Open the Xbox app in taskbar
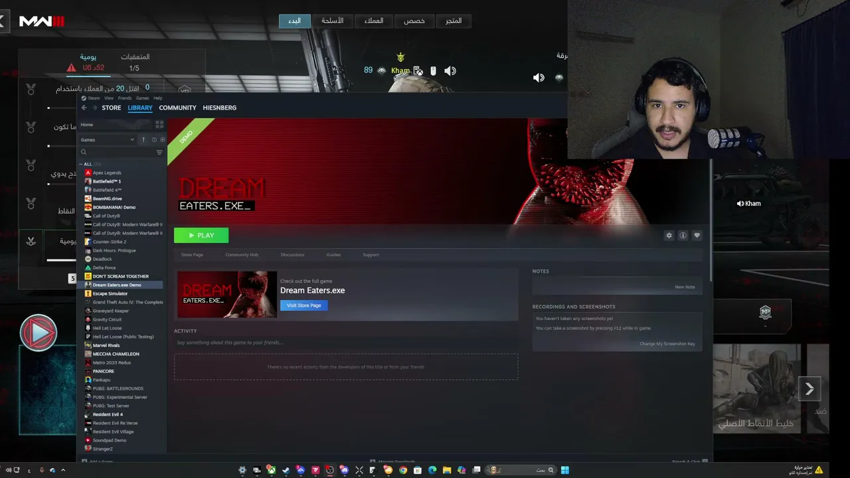This screenshot has height=478, width=850. pyautogui.click(x=271, y=470)
